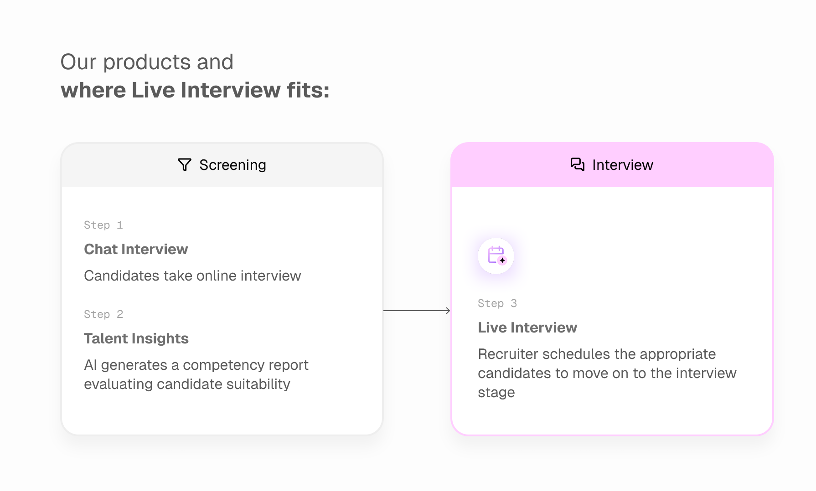Click the calendar sparkle icon above Step 3

pos(496,256)
